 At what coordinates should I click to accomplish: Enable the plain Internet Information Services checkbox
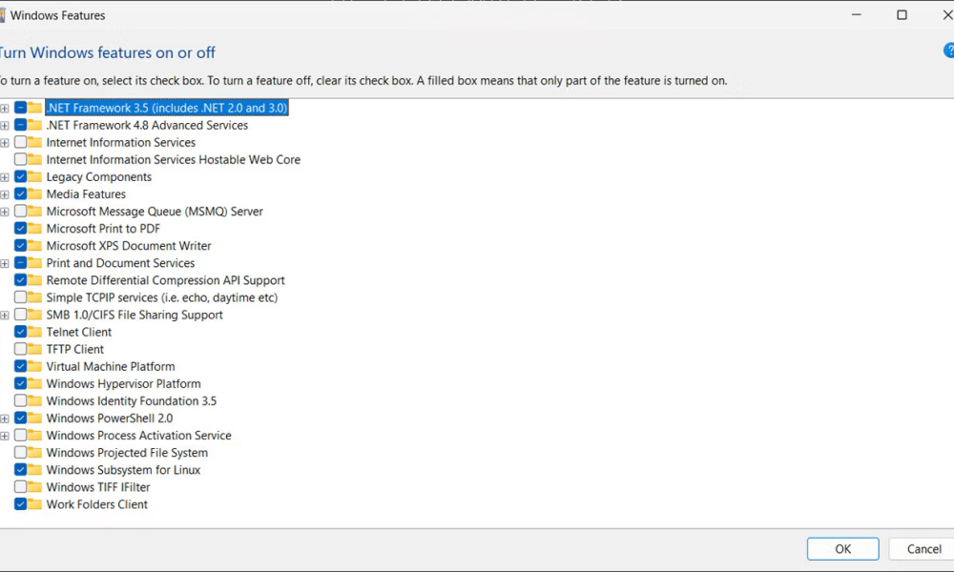coord(20,142)
